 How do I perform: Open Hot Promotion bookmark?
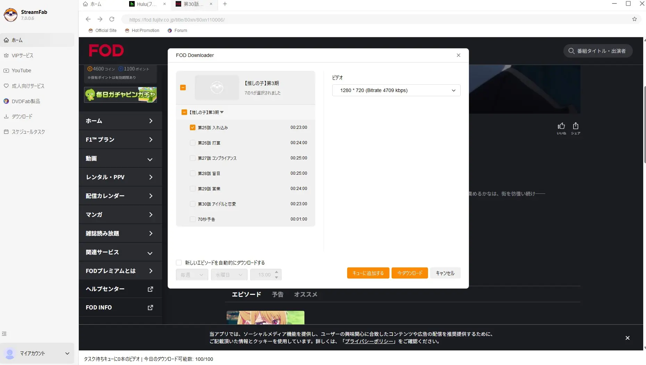coord(142,31)
